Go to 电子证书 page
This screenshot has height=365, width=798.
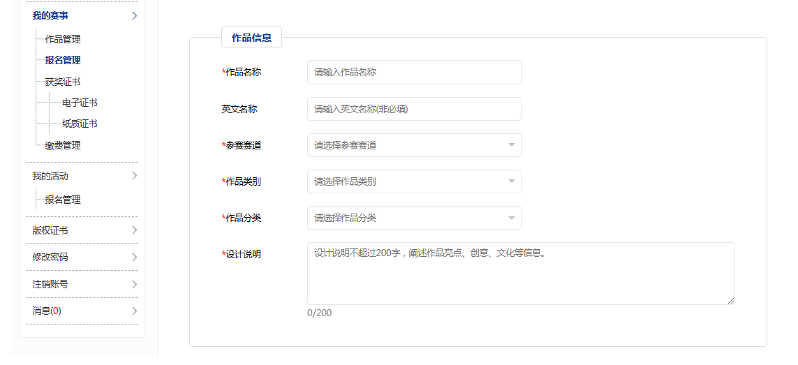(80, 103)
